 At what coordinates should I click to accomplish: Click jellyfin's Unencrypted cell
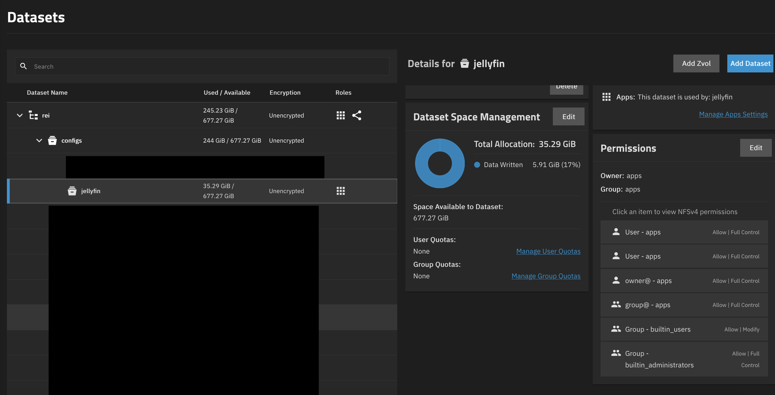point(286,191)
